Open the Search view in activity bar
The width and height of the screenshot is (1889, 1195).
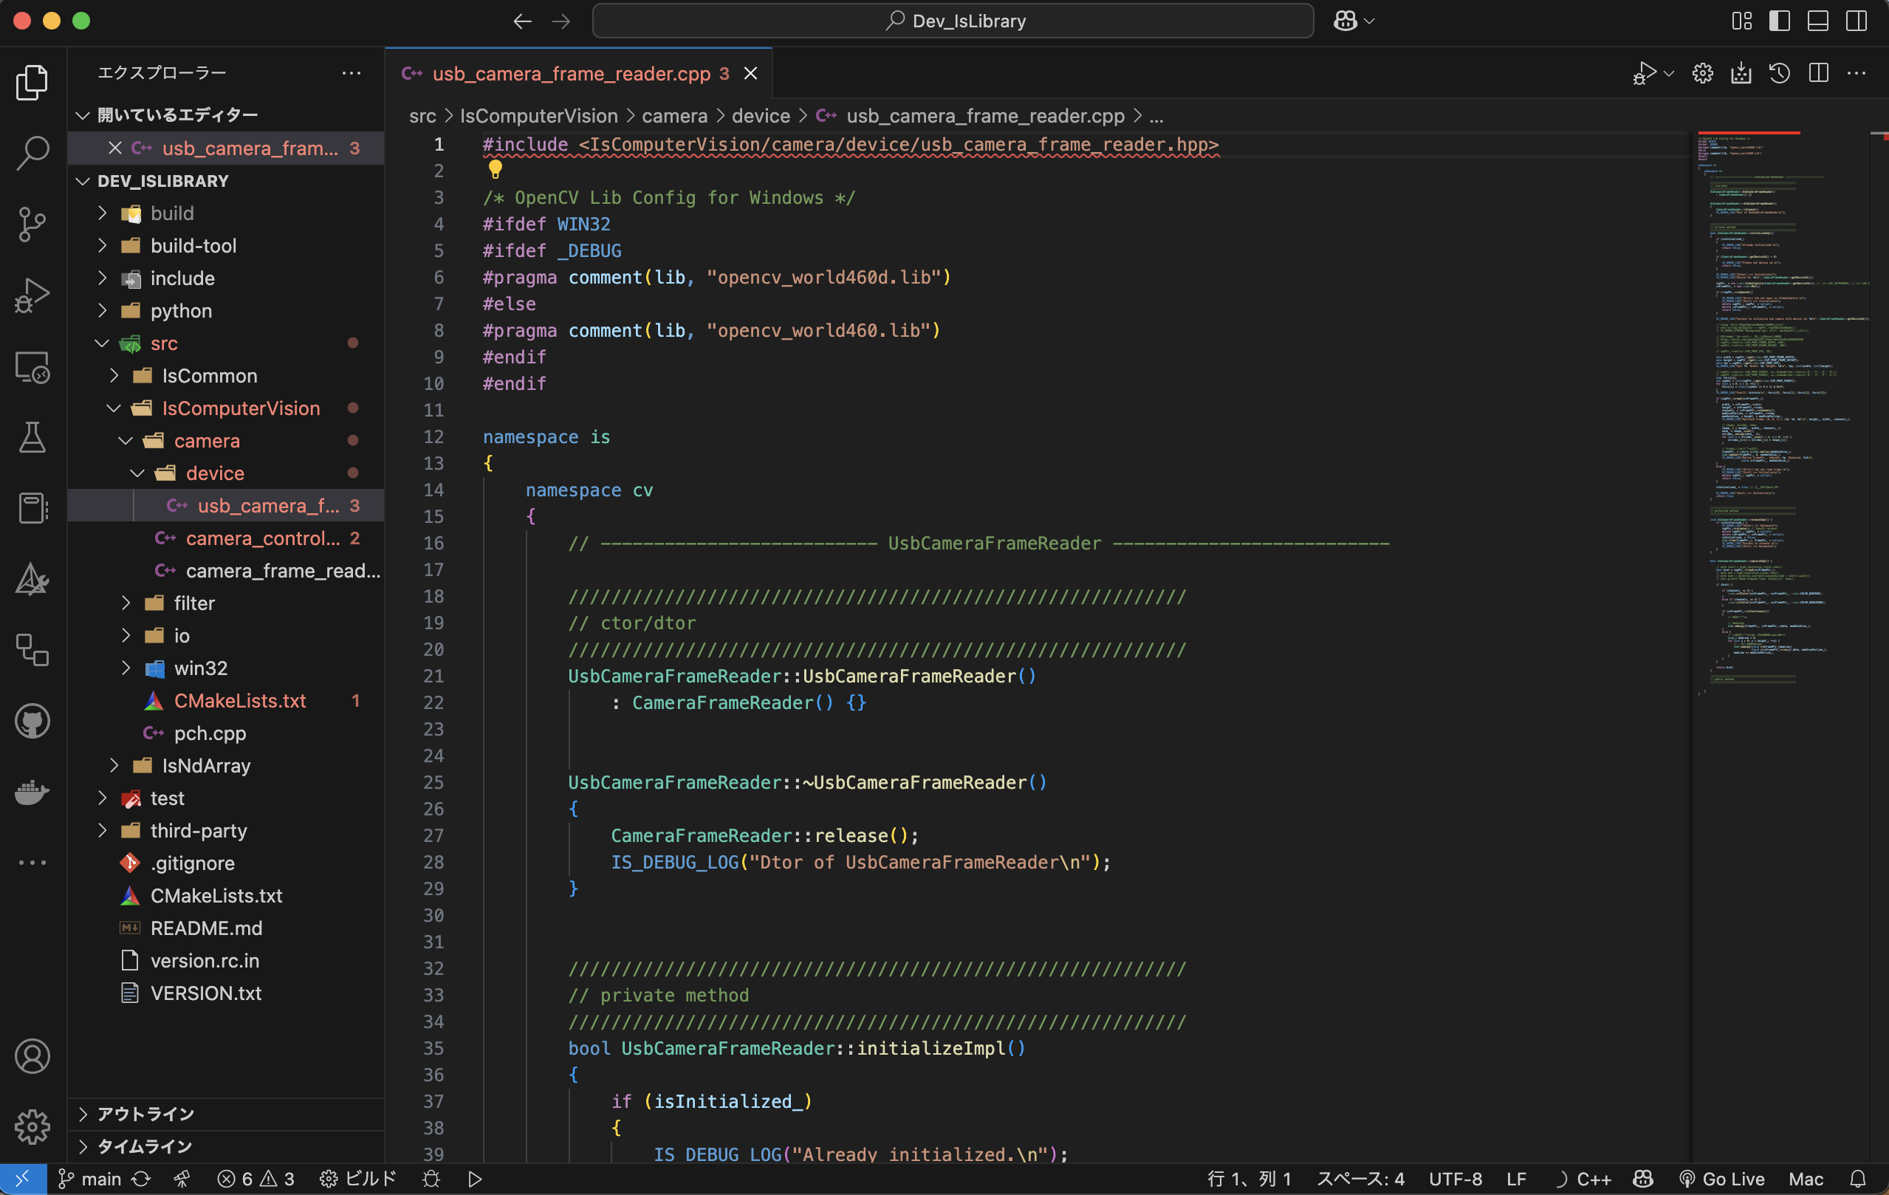[x=32, y=152]
